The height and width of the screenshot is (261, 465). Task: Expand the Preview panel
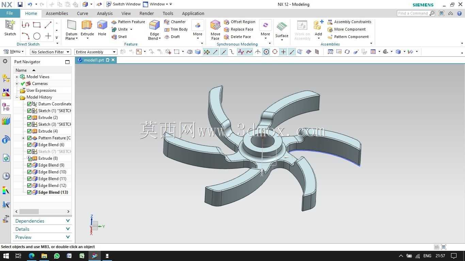(x=42, y=237)
